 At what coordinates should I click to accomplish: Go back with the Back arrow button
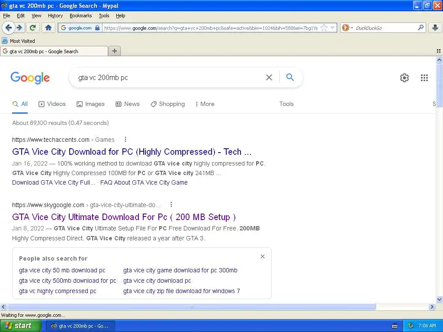point(9,28)
